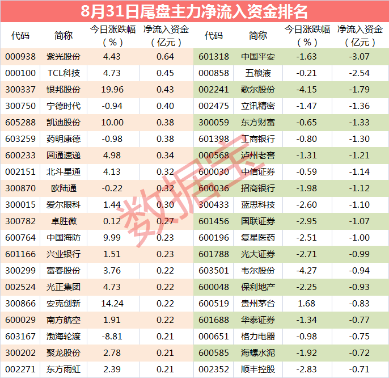Image resolution: width=389 pixels, height=378 pixels.
Task: Click the name 保利地产
Action: (258, 287)
